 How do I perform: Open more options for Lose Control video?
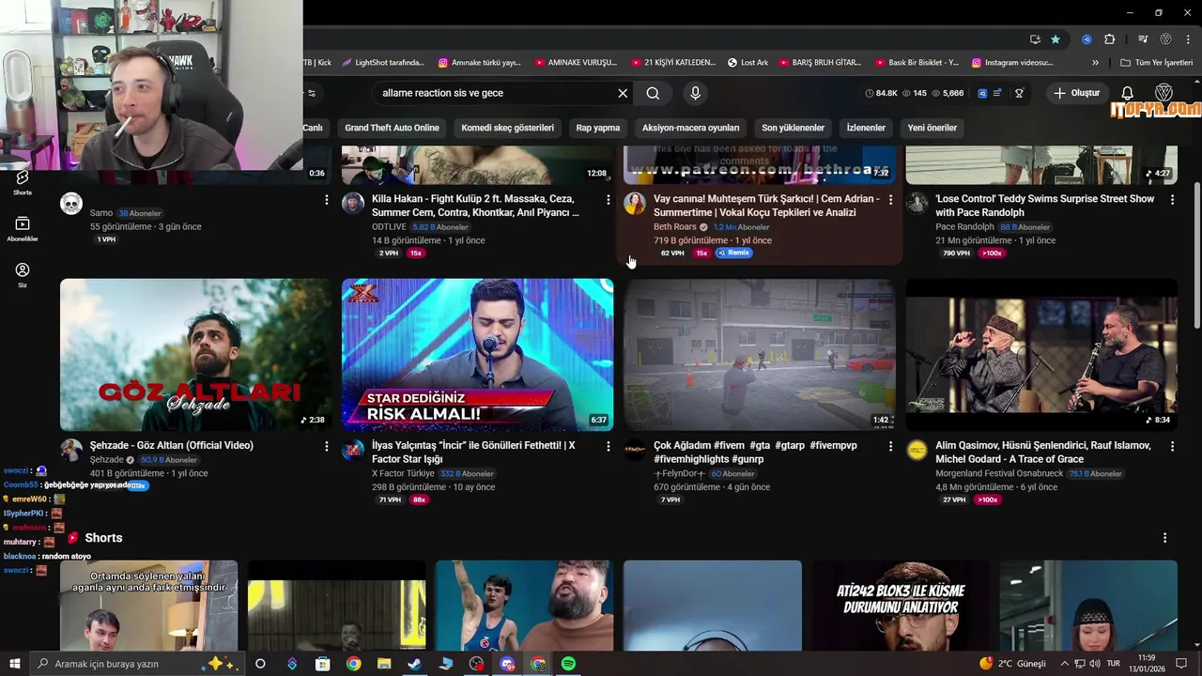click(x=1172, y=200)
